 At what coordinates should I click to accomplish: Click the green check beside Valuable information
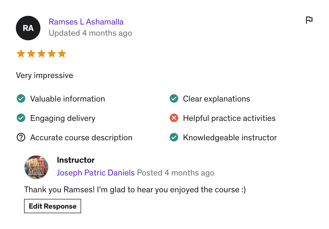[21, 98]
